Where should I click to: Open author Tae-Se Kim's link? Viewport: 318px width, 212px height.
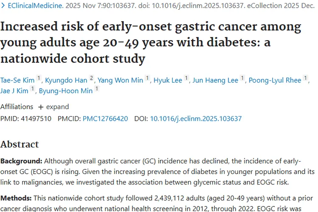[x=17, y=81]
